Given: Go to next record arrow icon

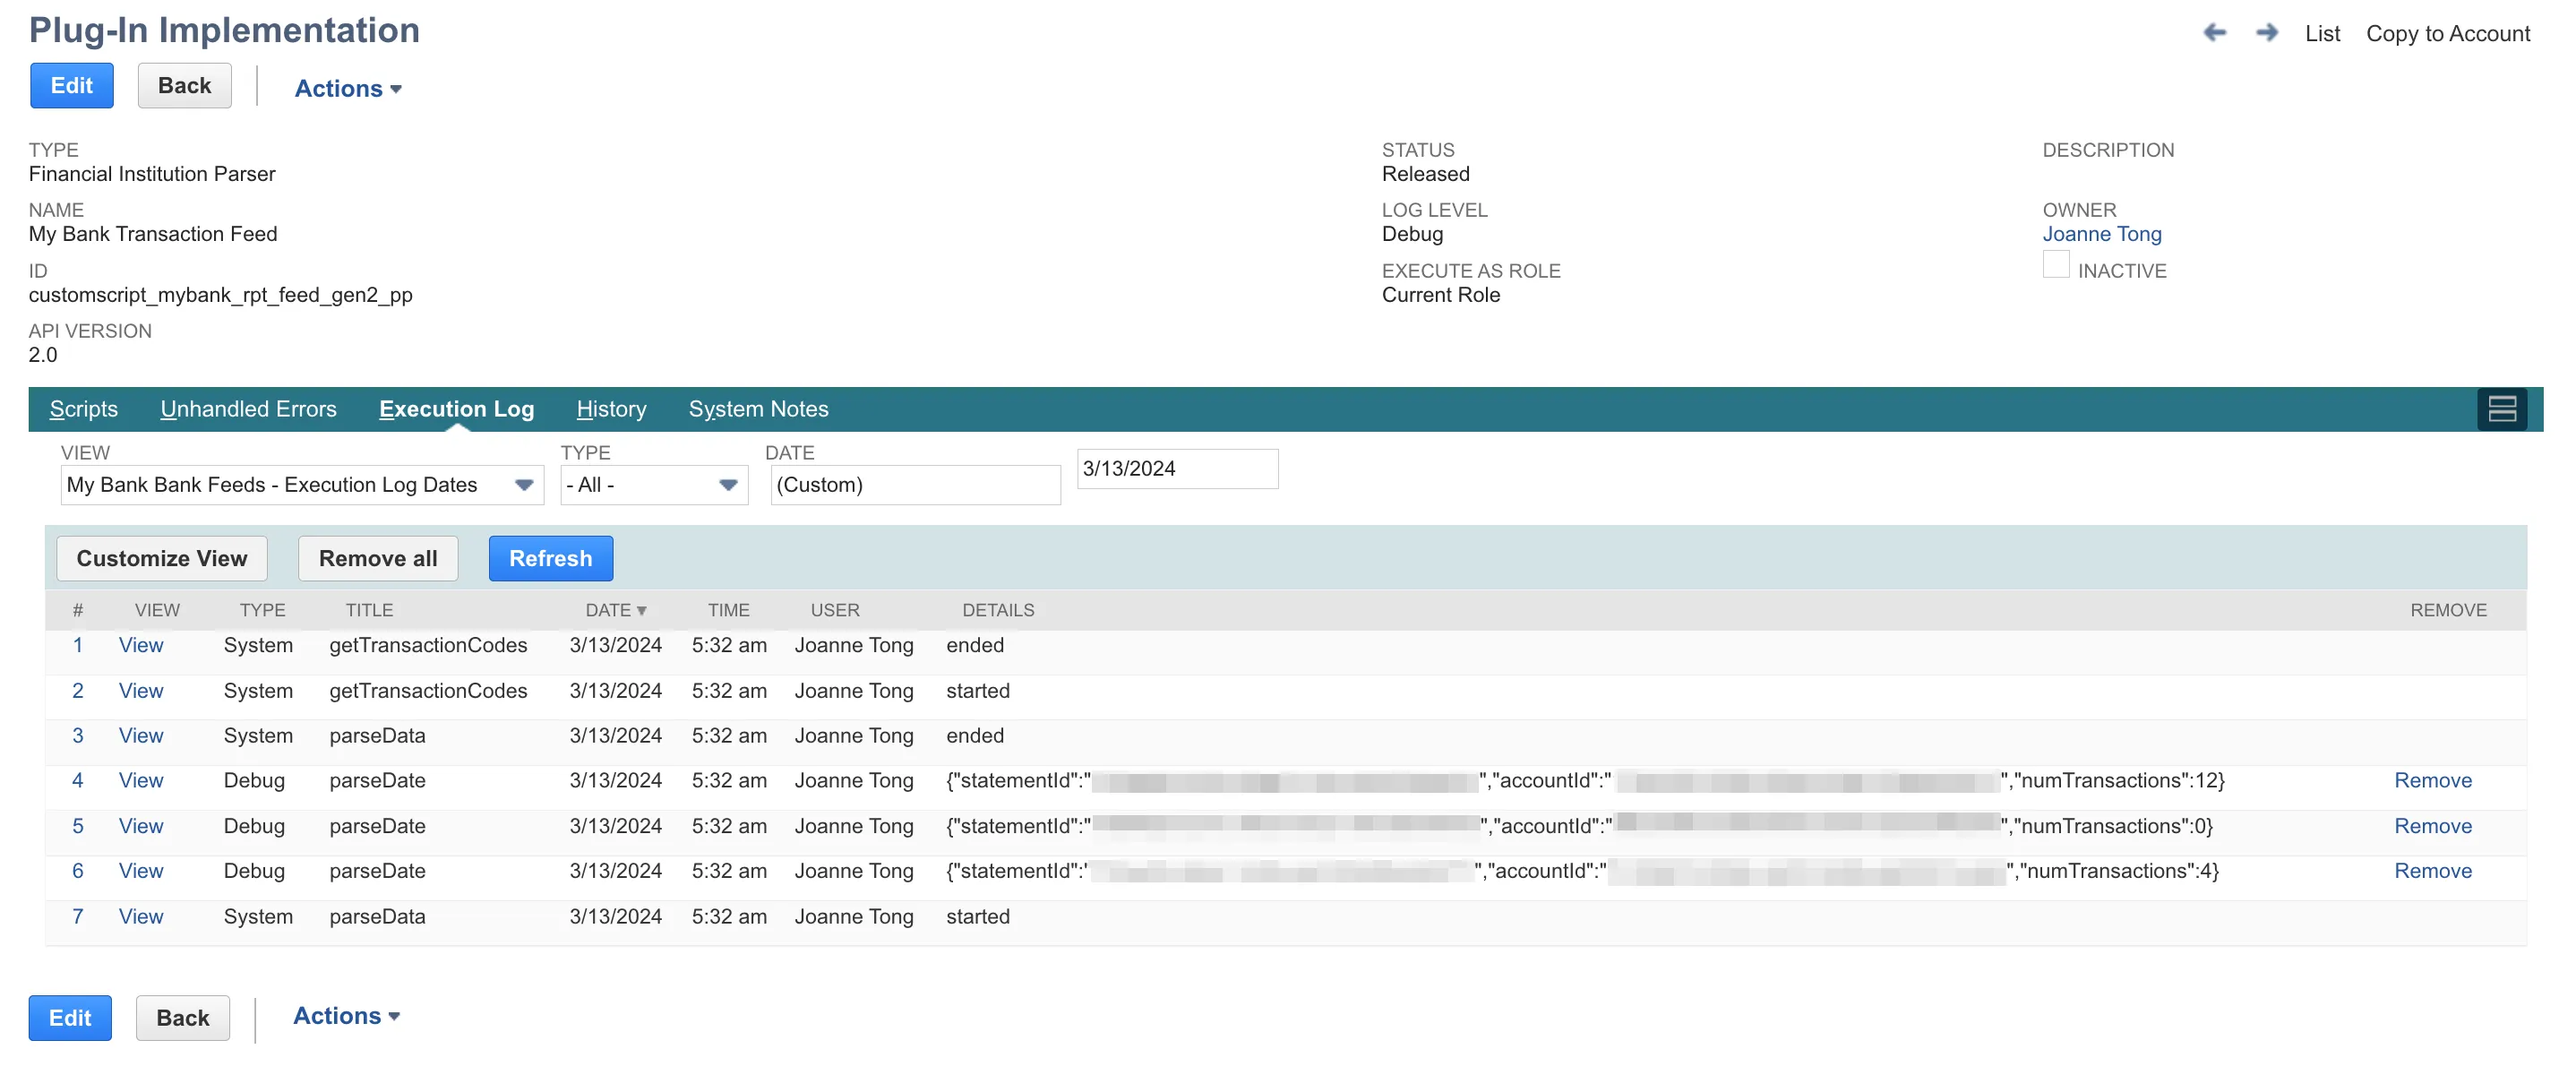Looking at the screenshot, I should [2267, 33].
